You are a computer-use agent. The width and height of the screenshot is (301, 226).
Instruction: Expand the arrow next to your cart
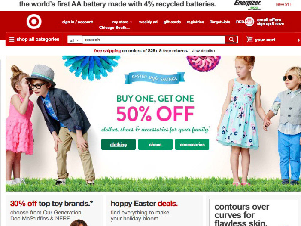point(298,40)
